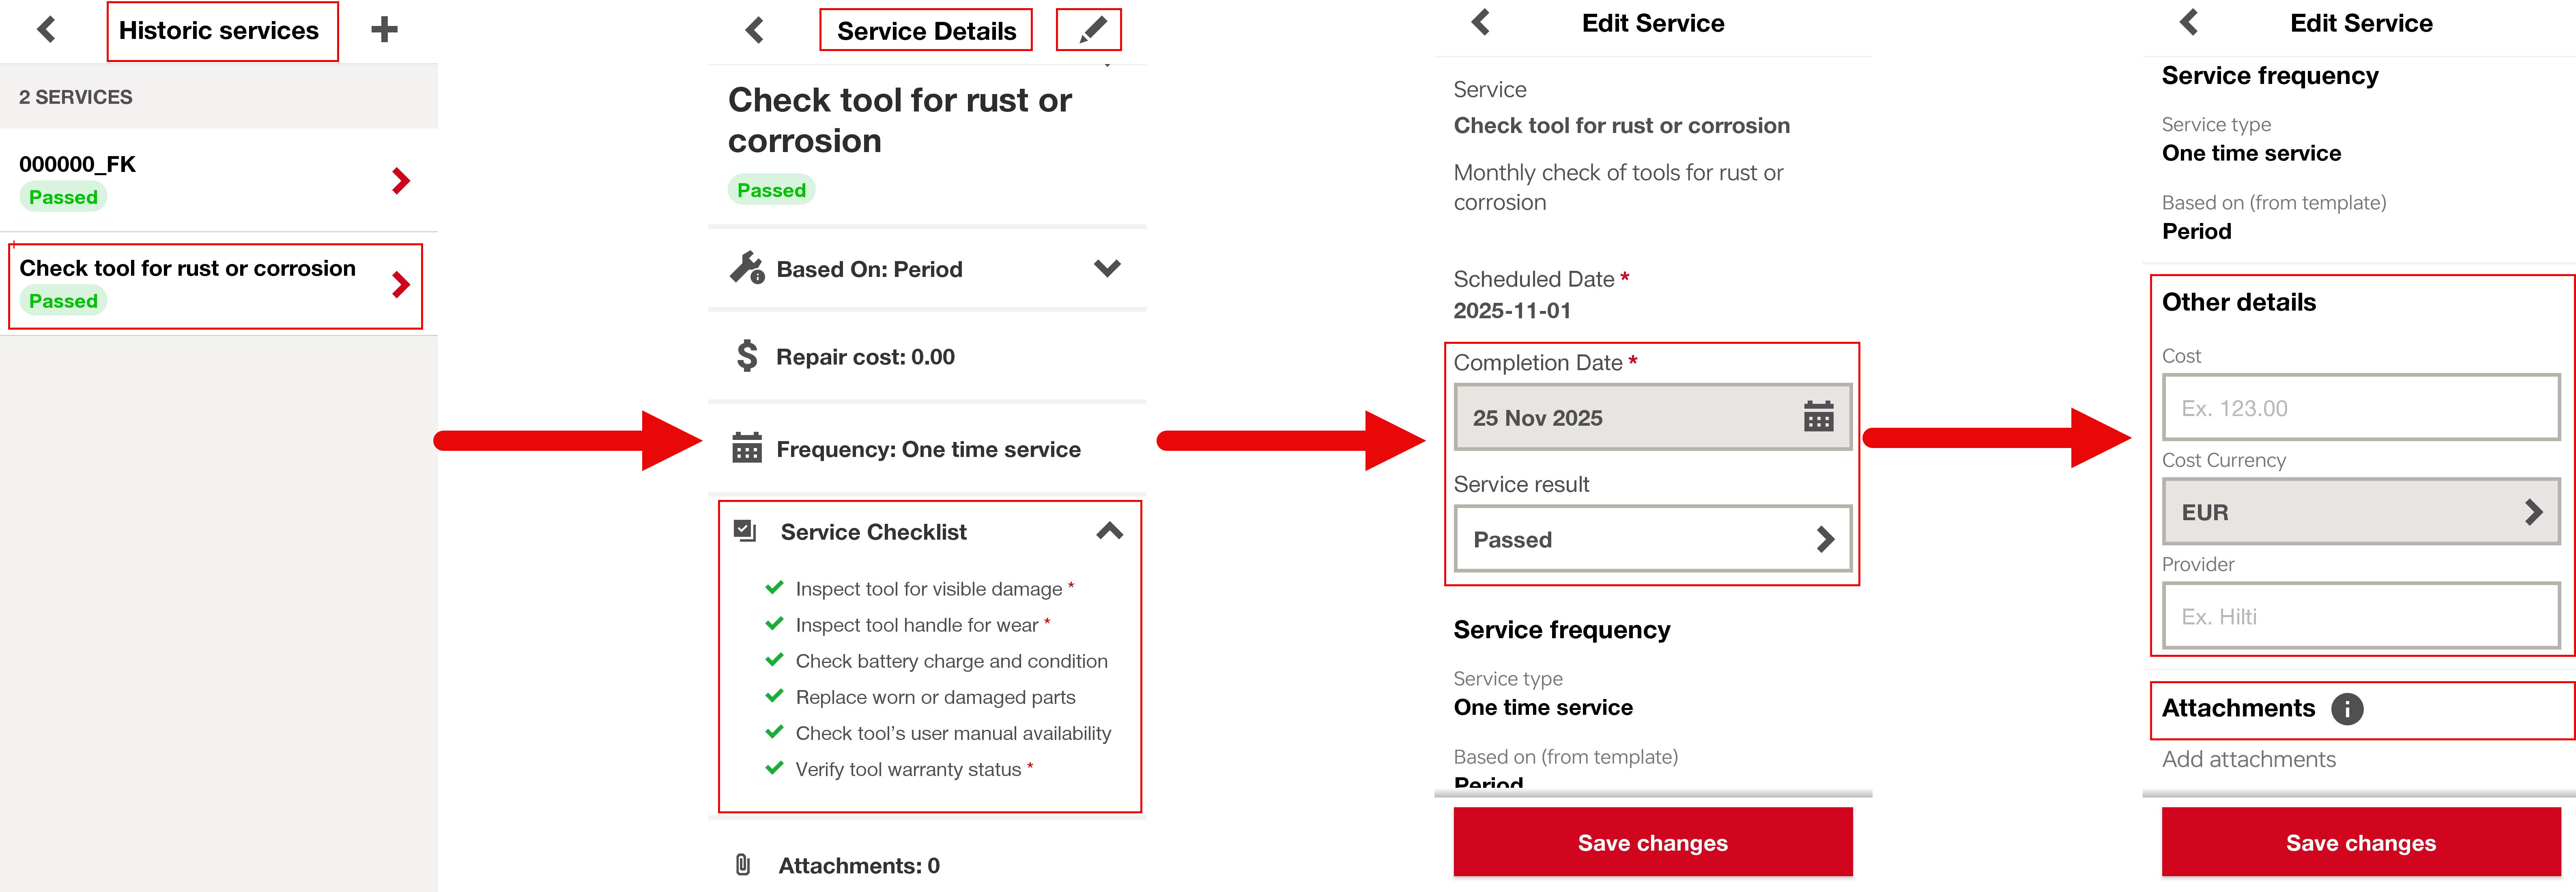Go back from the Historic services screen
This screenshot has height=892, width=2576.
[x=46, y=30]
